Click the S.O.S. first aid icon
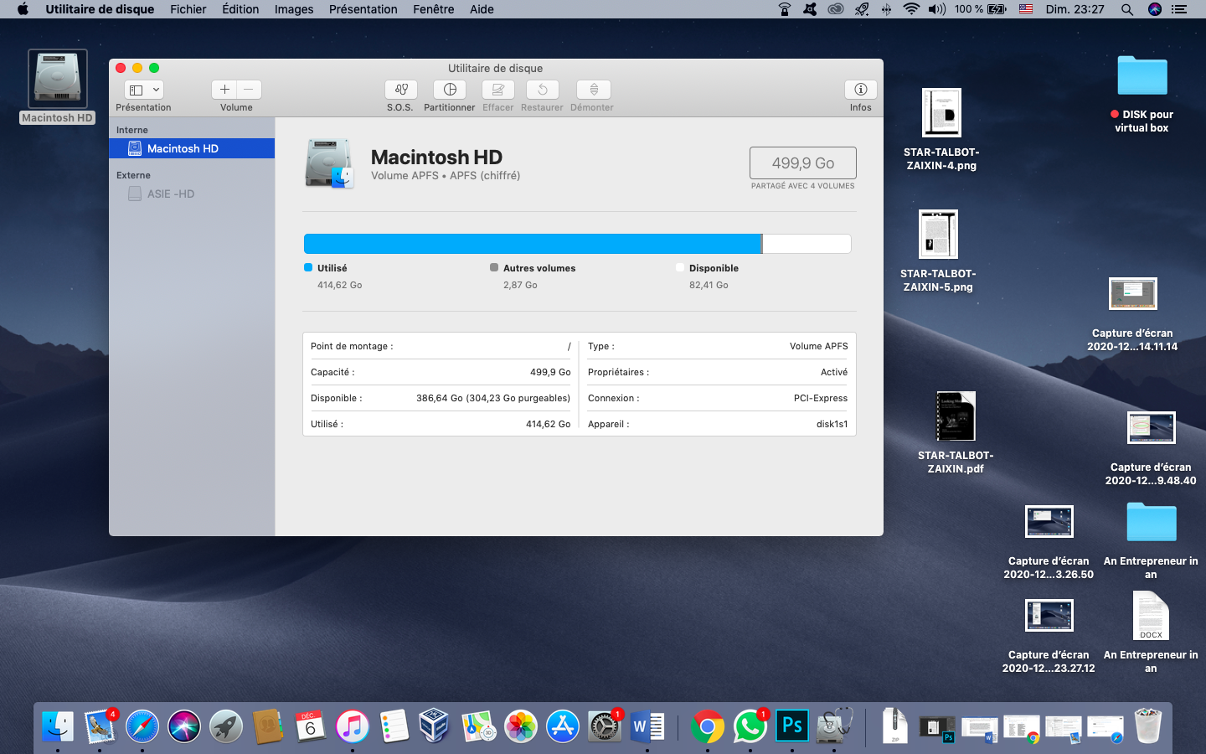1206x754 pixels. pos(401,90)
